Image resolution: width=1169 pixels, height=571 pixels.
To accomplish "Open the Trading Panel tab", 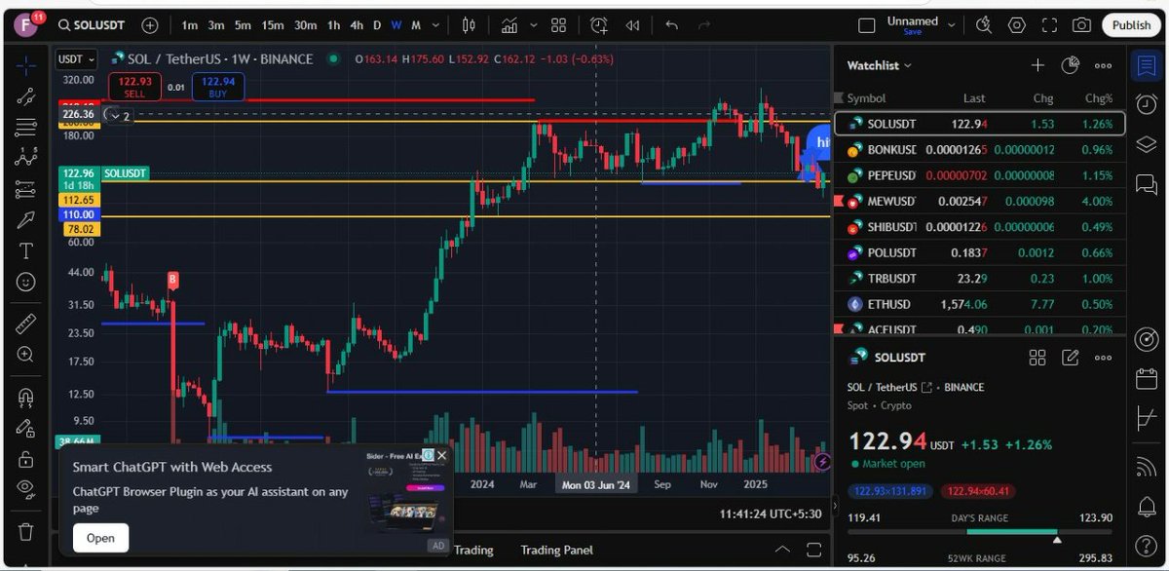I will tap(558, 550).
